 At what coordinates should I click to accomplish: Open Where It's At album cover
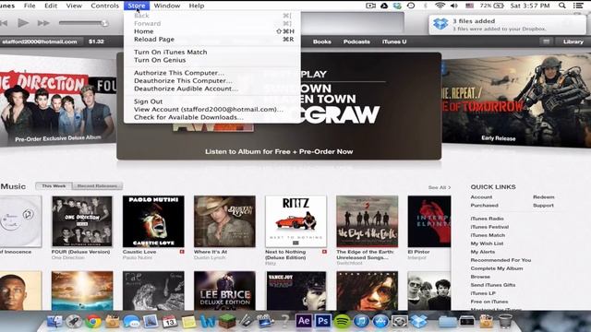pyautogui.click(x=224, y=221)
